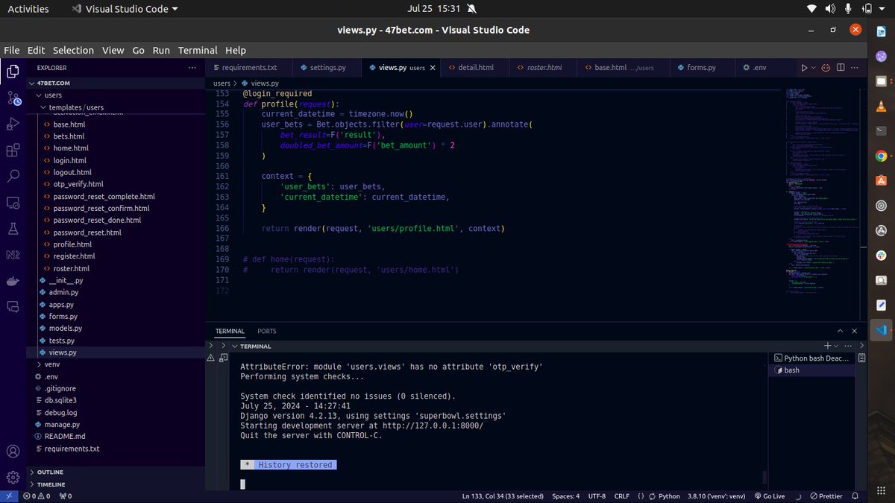
Task: Switch to the forms.py editor tab
Action: (x=701, y=67)
